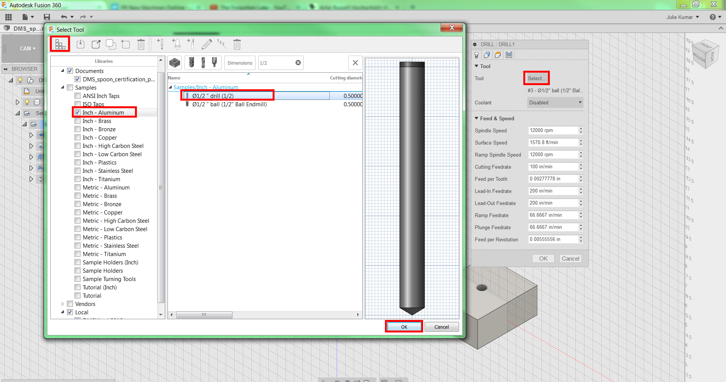726x382 pixels.
Task: Enable the Inch - Stainless Steel checkbox
Action: (78, 171)
